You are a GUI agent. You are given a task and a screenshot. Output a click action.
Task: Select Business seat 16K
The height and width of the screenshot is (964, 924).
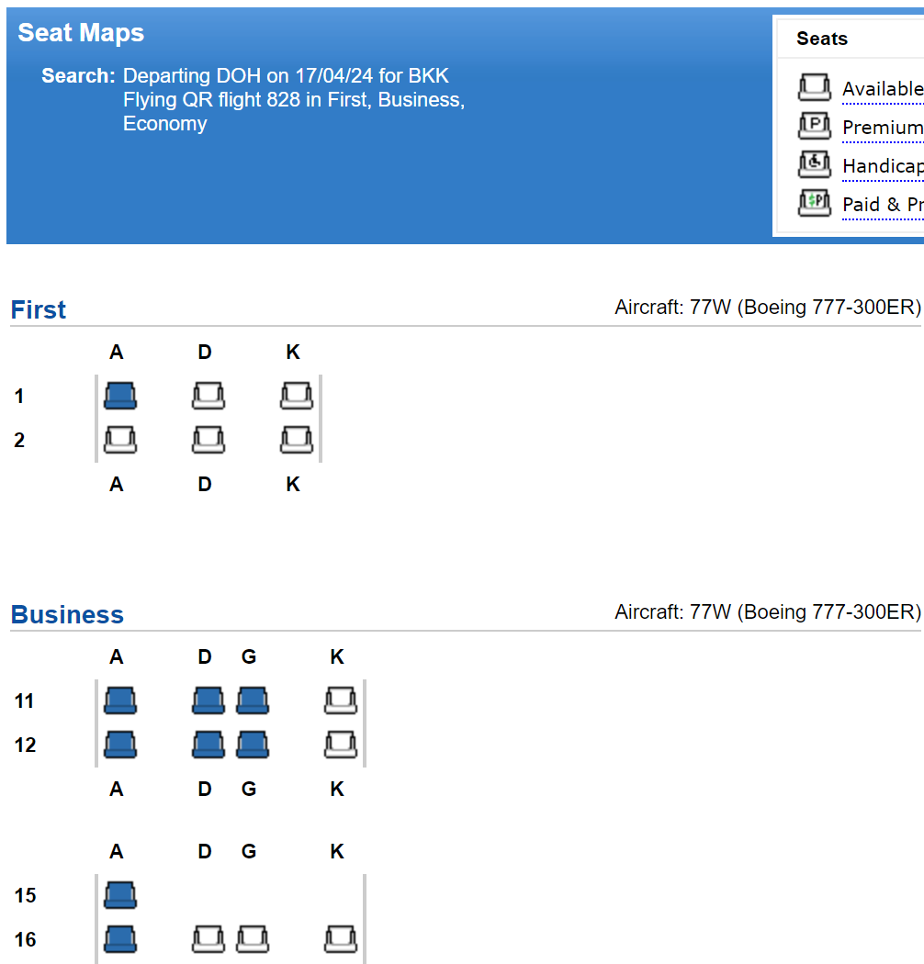pos(341,939)
